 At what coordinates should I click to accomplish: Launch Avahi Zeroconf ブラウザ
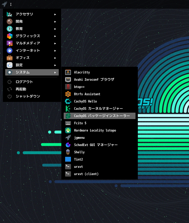click(x=99, y=80)
